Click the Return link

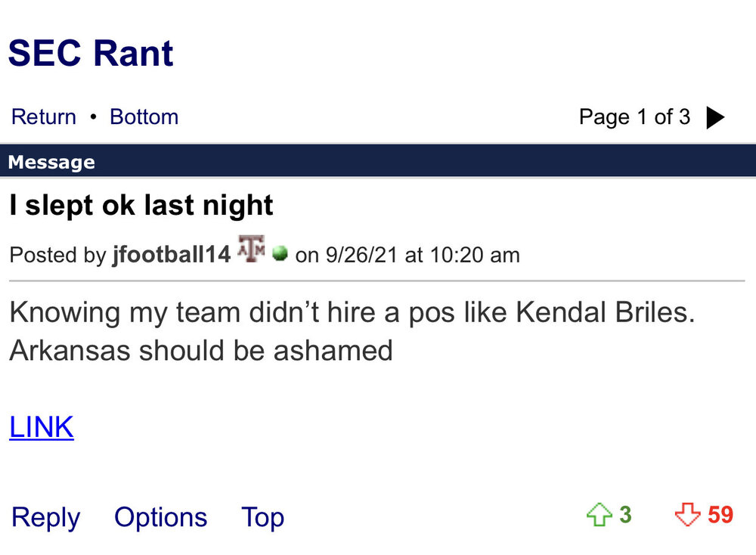pyautogui.click(x=44, y=117)
